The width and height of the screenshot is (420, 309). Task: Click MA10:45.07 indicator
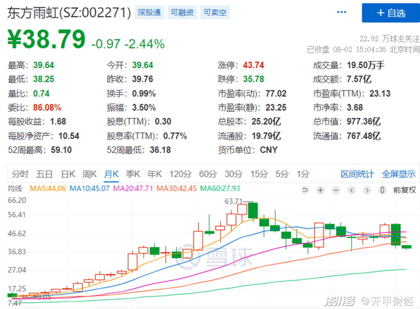pos(89,189)
